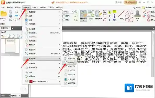
Task: Expand the 背景 background submenu
Action: (42, 20)
